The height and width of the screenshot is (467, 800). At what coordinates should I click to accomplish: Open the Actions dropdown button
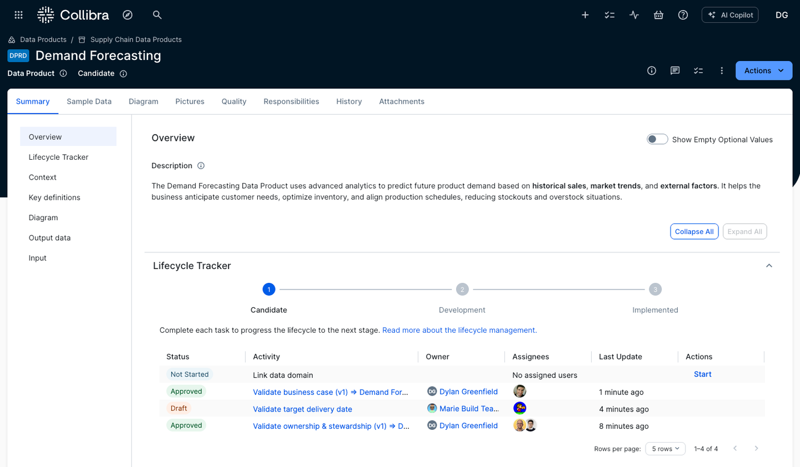click(763, 70)
